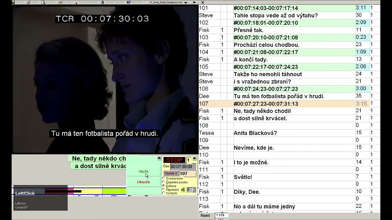Click text 'Díky, Dee.'
This screenshot has height=220, width=392.
click(247, 192)
